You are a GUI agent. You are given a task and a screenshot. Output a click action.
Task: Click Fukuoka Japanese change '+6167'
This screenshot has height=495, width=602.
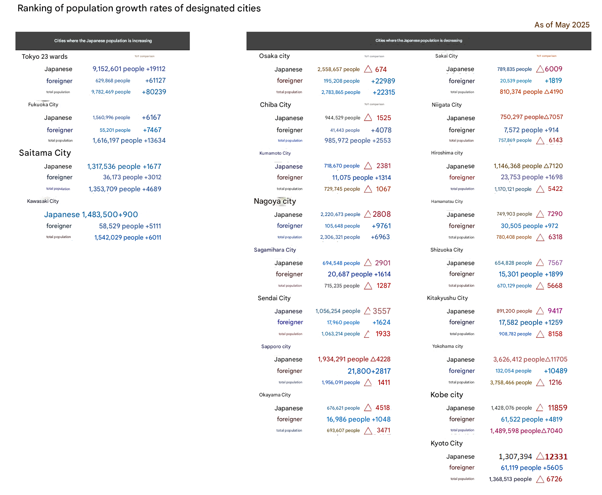point(151,117)
